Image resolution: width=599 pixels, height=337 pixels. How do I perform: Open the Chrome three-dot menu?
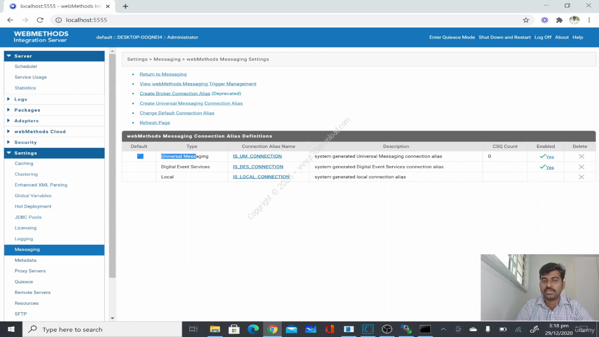pyautogui.click(x=589, y=20)
